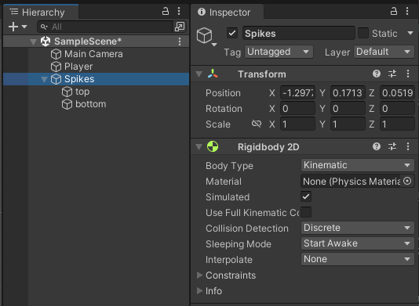Click the Hierarchy search field
Image resolution: width=419 pixels, height=306 pixels.
click(x=105, y=27)
